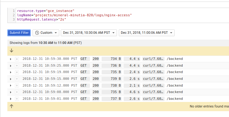Click severity icon of the 10:59:25 entry
This screenshot has height=117, width=229.
click(x=17, y=66)
